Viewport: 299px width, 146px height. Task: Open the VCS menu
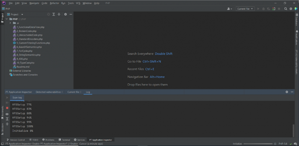78,3
